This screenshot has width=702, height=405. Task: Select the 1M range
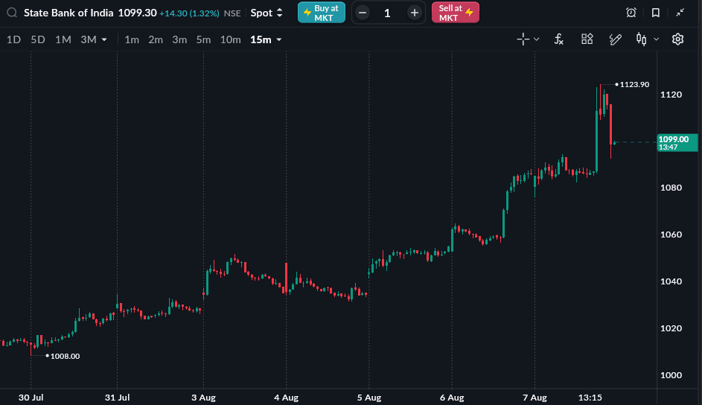[63, 39]
